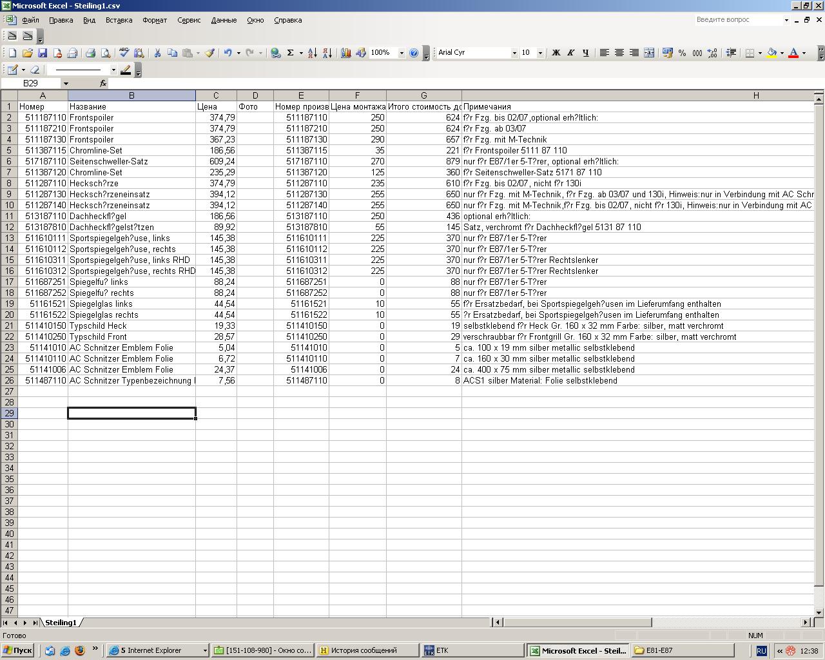Screen dimensions: 825x660
Task: Toggle italic formatting (К)
Action: click(570, 53)
